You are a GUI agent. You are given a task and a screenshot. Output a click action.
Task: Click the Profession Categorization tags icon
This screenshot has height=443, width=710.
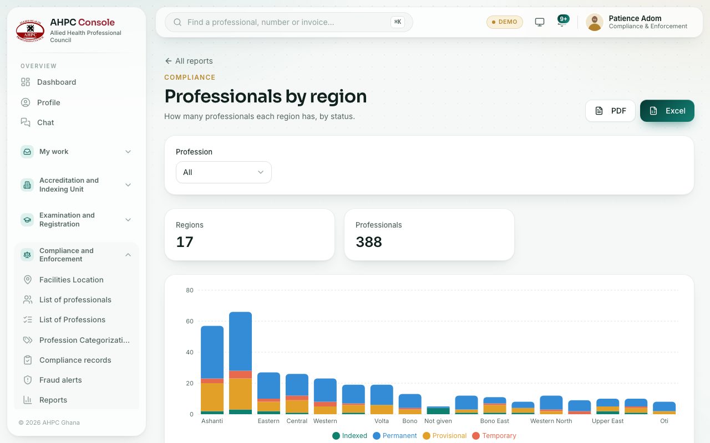(x=28, y=340)
